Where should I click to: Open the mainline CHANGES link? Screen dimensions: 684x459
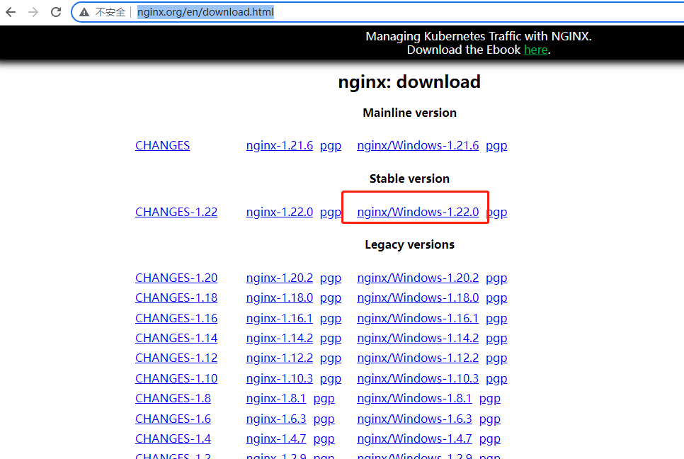click(162, 145)
